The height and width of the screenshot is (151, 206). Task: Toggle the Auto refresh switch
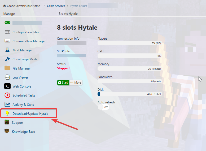[103, 107]
